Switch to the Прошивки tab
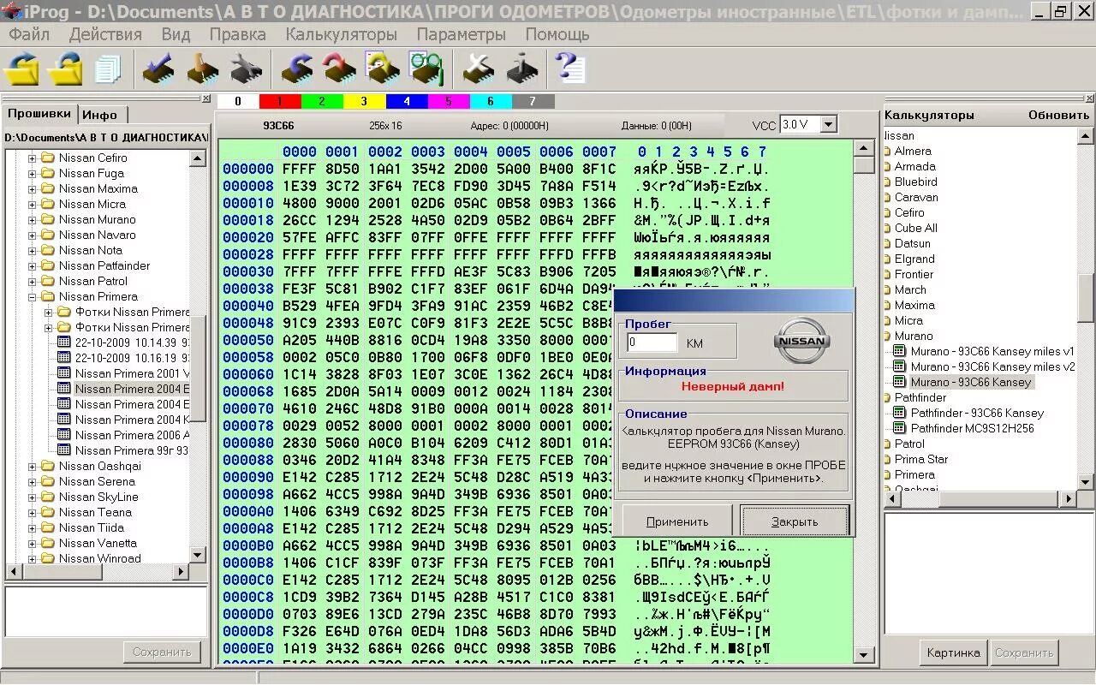 pyautogui.click(x=39, y=114)
